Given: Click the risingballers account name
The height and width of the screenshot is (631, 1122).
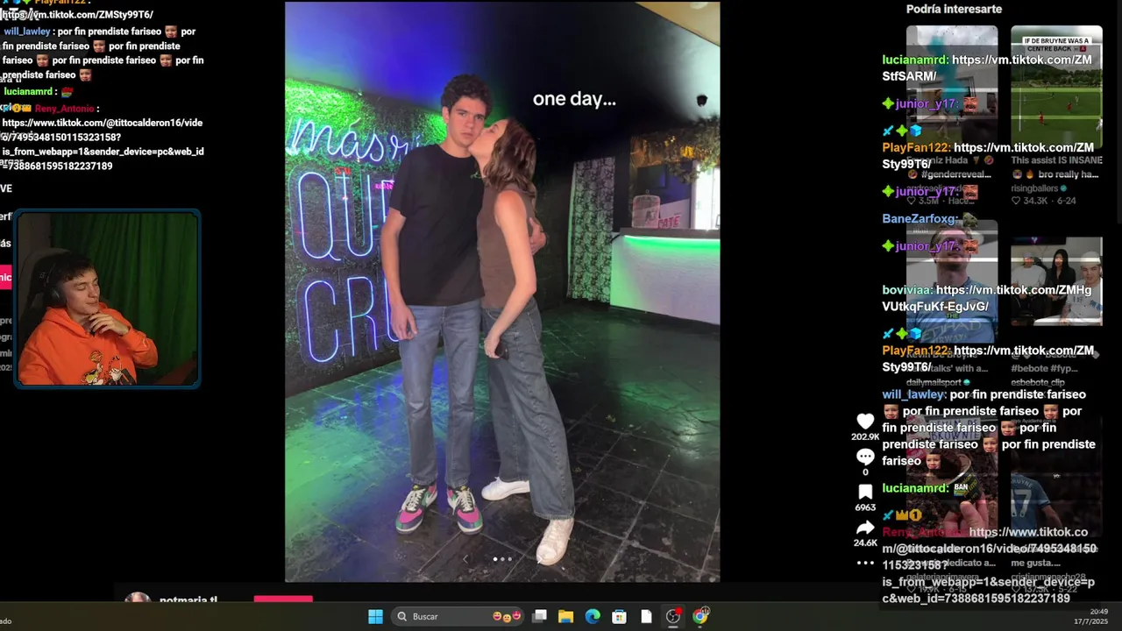Looking at the screenshot, I should point(1036,188).
